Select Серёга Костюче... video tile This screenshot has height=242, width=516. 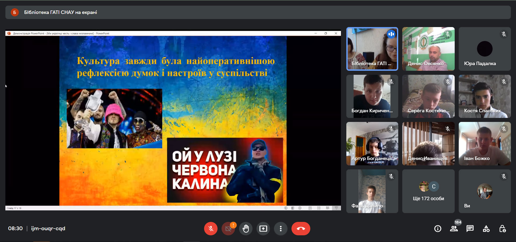(x=428, y=96)
